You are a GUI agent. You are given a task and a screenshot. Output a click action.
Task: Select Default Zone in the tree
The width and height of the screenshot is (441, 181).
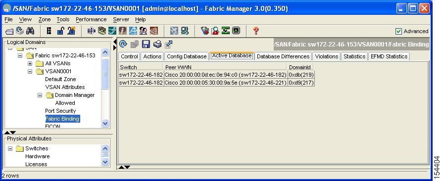pyautogui.click(x=60, y=80)
